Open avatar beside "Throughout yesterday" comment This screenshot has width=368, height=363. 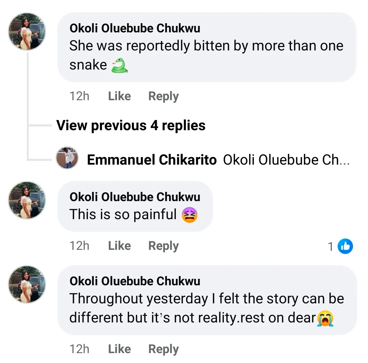[x=27, y=284]
